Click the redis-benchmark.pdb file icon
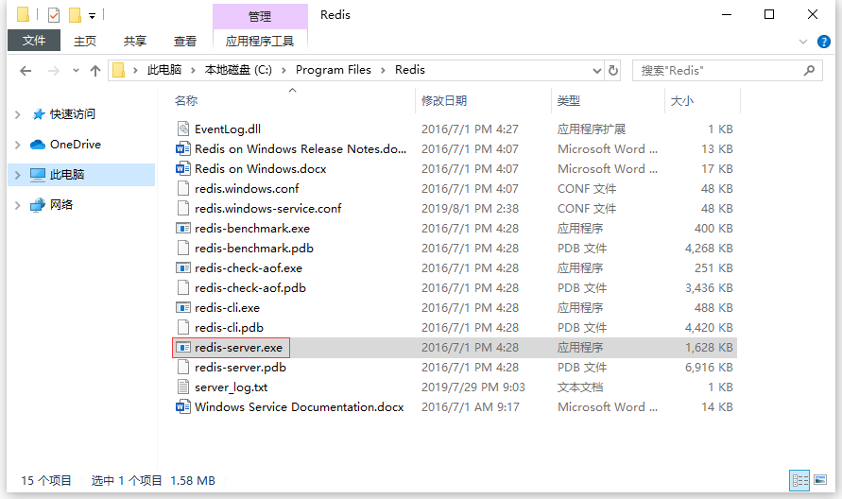 183,249
